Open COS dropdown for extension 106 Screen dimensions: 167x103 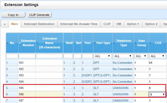pyautogui.click(x=157, y=94)
